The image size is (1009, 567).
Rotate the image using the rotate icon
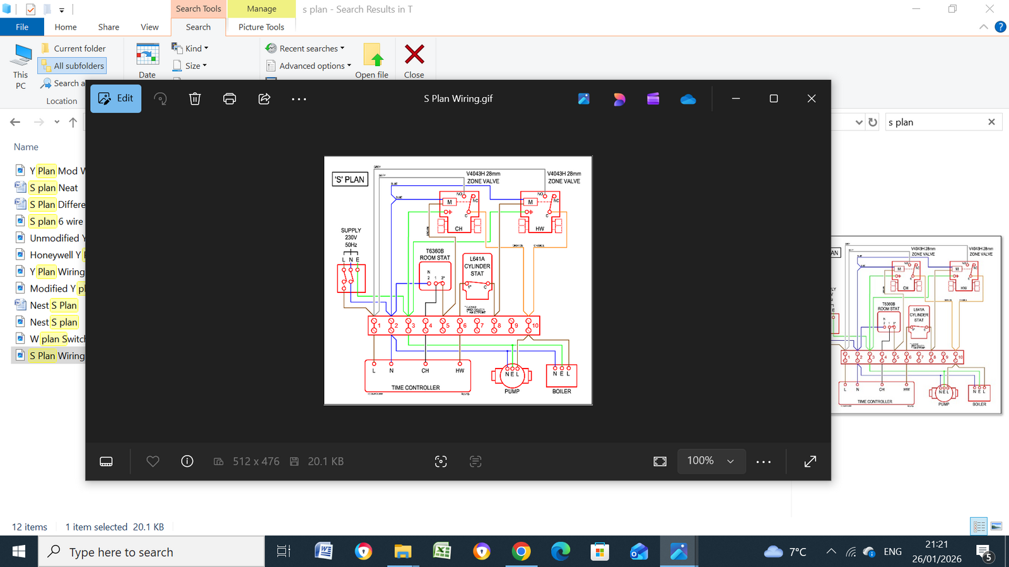pyautogui.click(x=160, y=99)
